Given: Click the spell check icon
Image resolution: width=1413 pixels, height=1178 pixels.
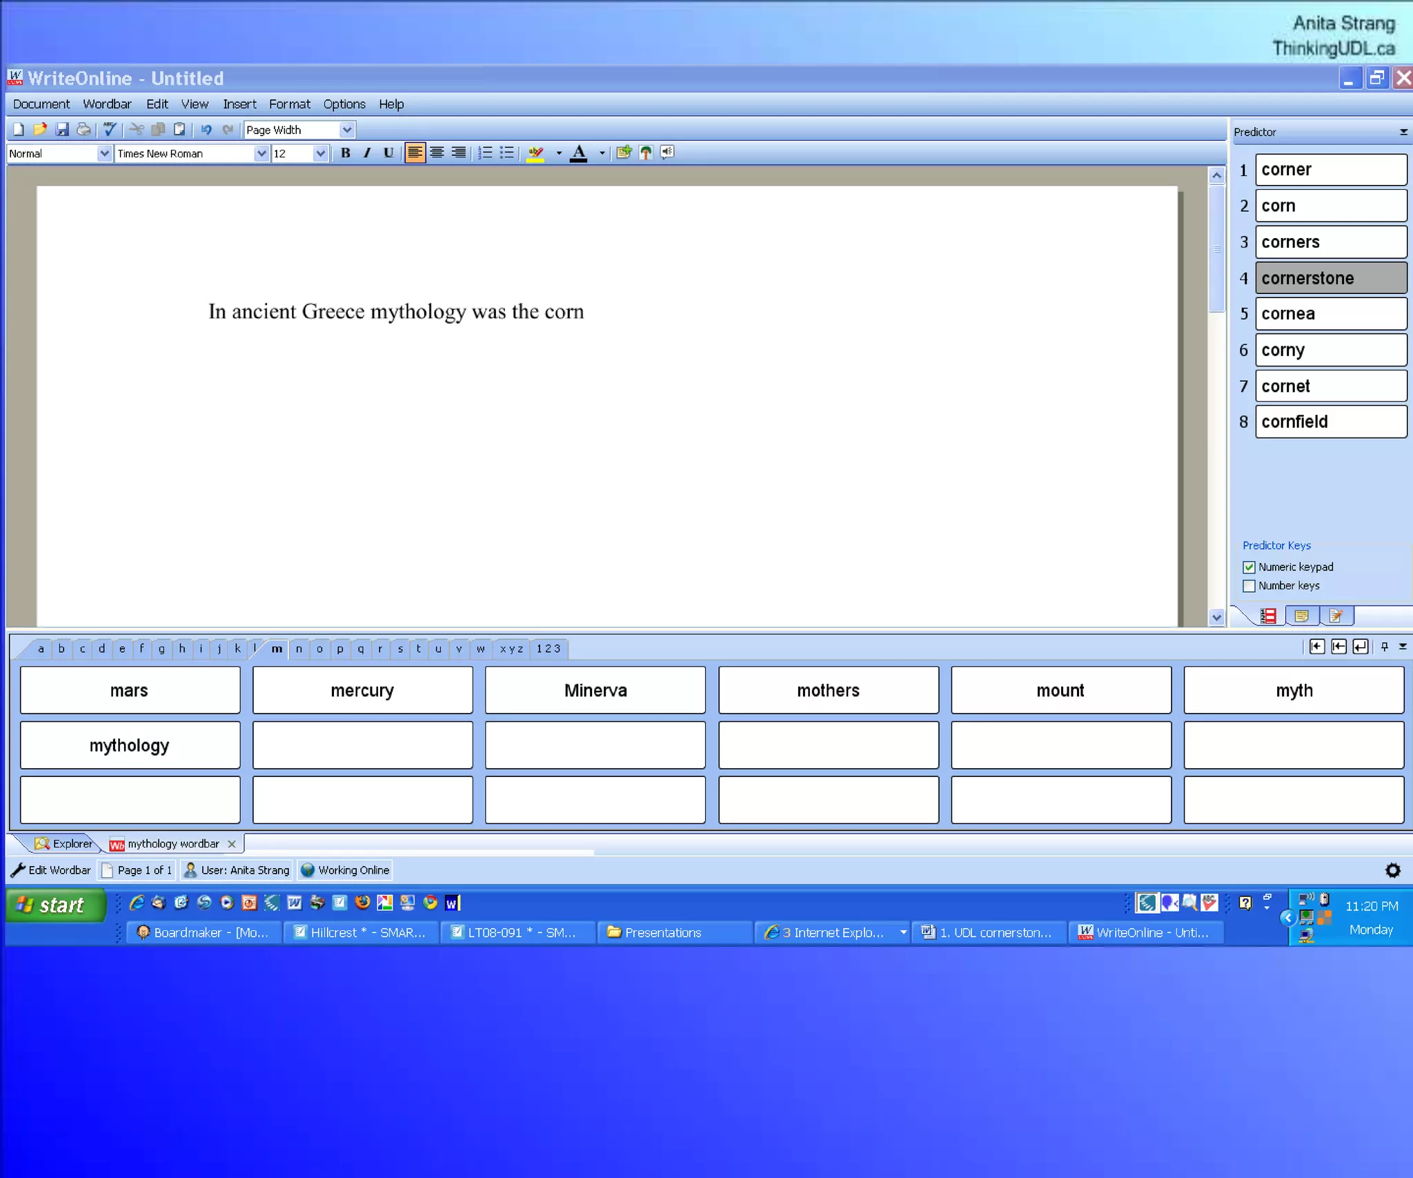Looking at the screenshot, I should coord(109,129).
